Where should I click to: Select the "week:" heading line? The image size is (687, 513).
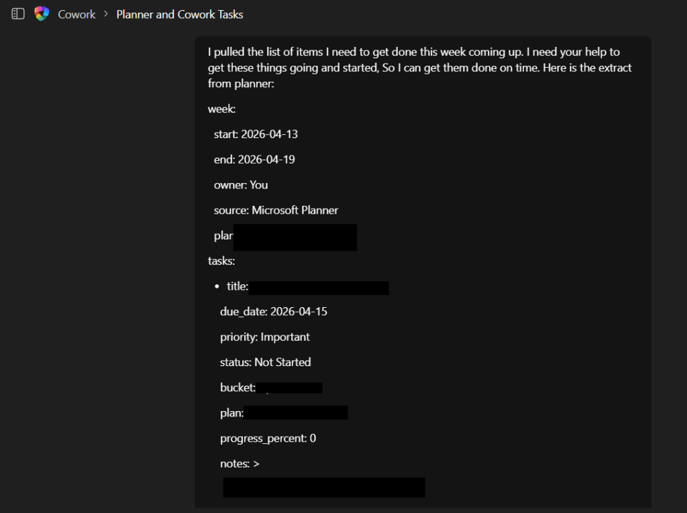point(222,109)
